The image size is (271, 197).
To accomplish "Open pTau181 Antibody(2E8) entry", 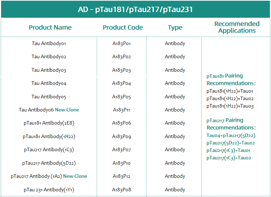I will pyautogui.click(x=49, y=123).
